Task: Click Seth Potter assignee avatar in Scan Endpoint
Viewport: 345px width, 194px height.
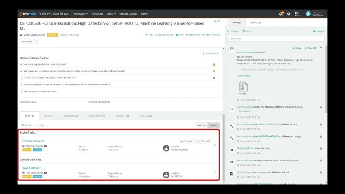Action: (166, 175)
